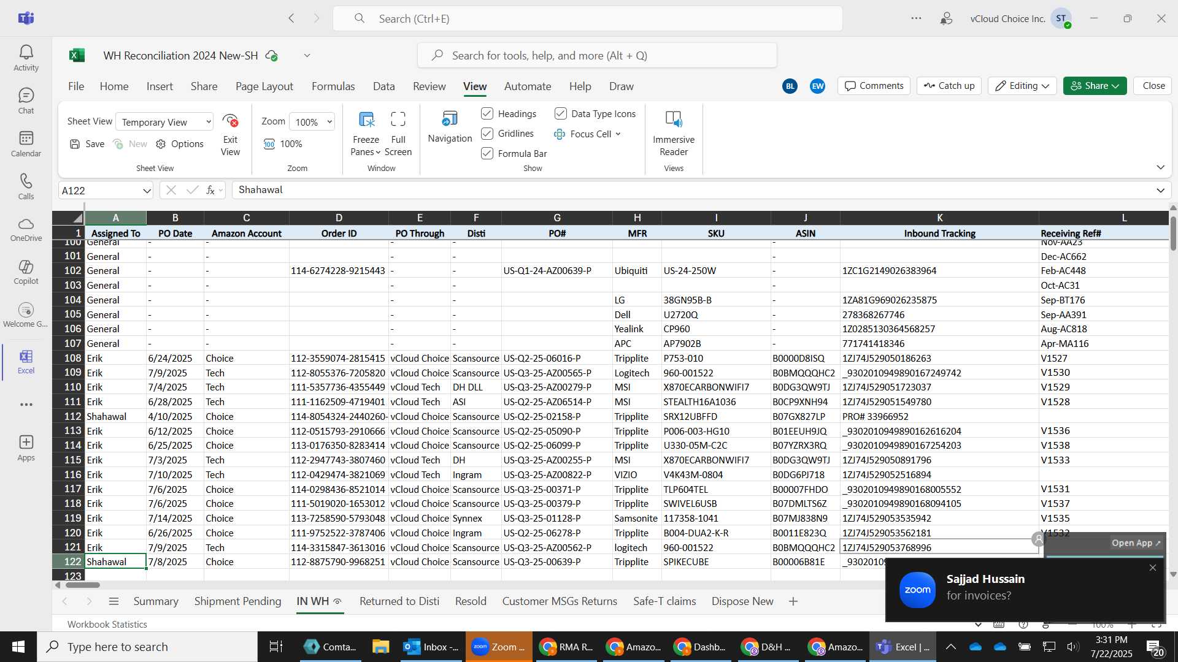Click the green Share button
The image size is (1178, 662).
pyautogui.click(x=1095, y=86)
